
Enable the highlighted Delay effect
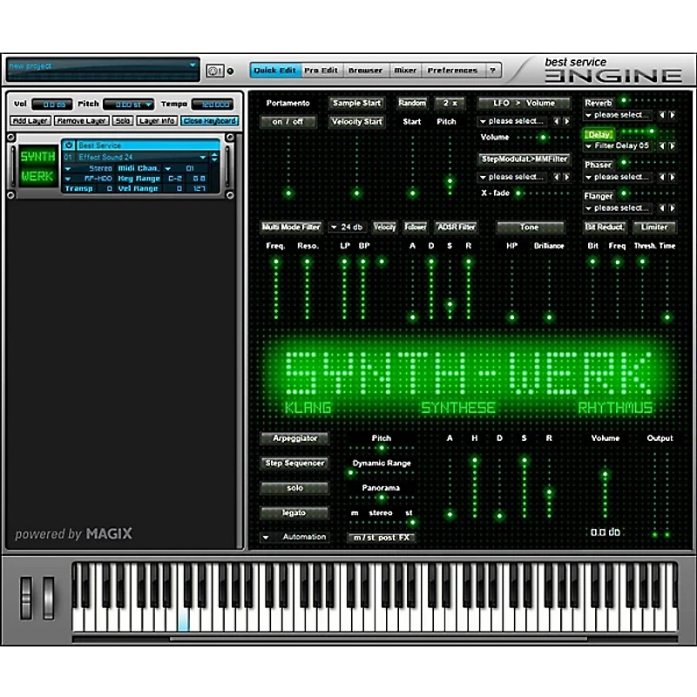tap(598, 132)
